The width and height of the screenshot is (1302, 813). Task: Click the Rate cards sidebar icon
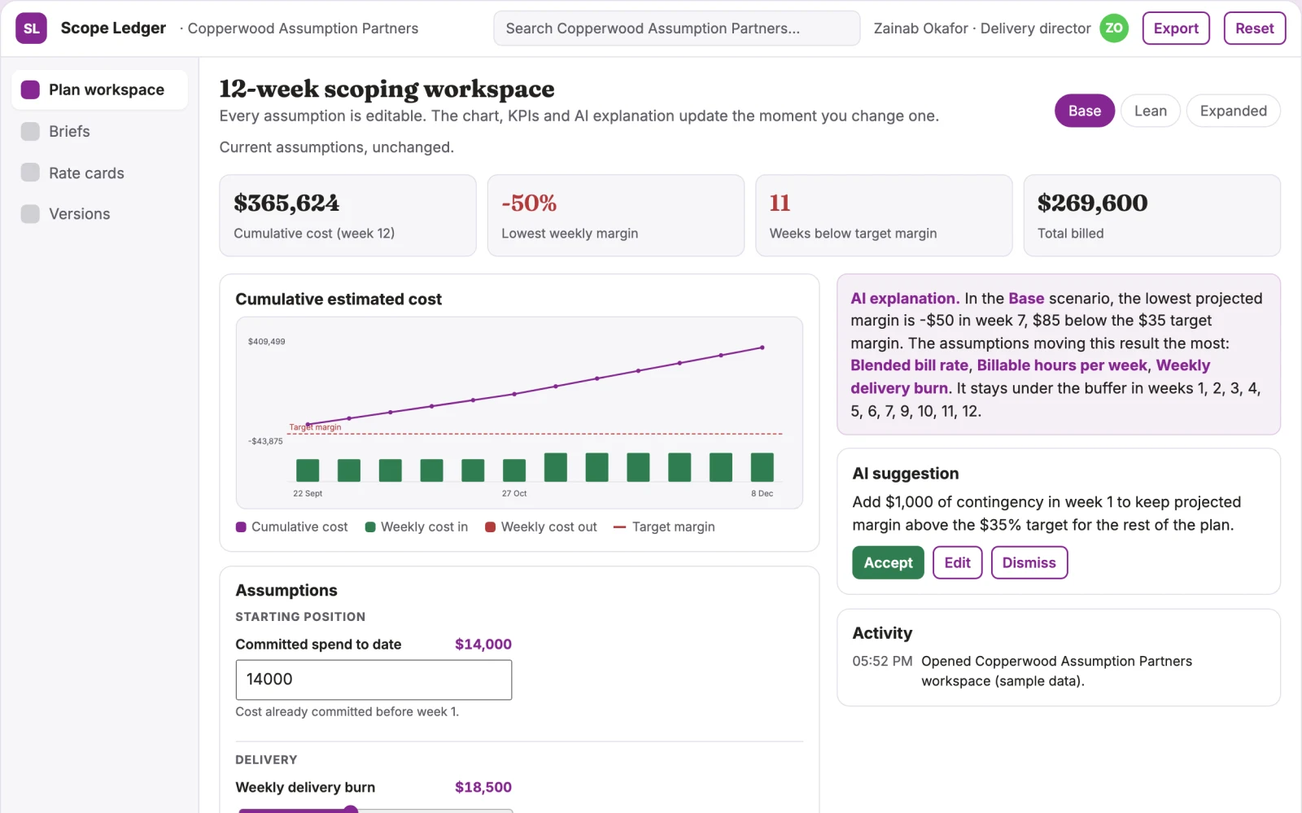pyautogui.click(x=30, y=173)
